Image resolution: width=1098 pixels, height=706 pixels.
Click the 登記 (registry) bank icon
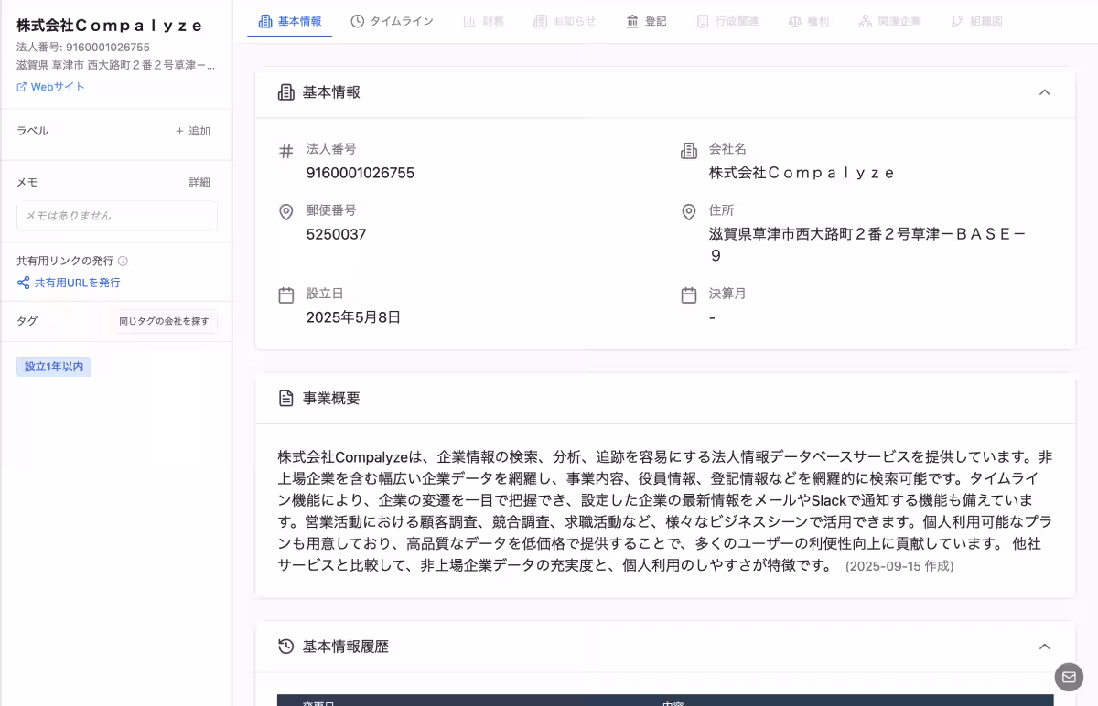631,22
